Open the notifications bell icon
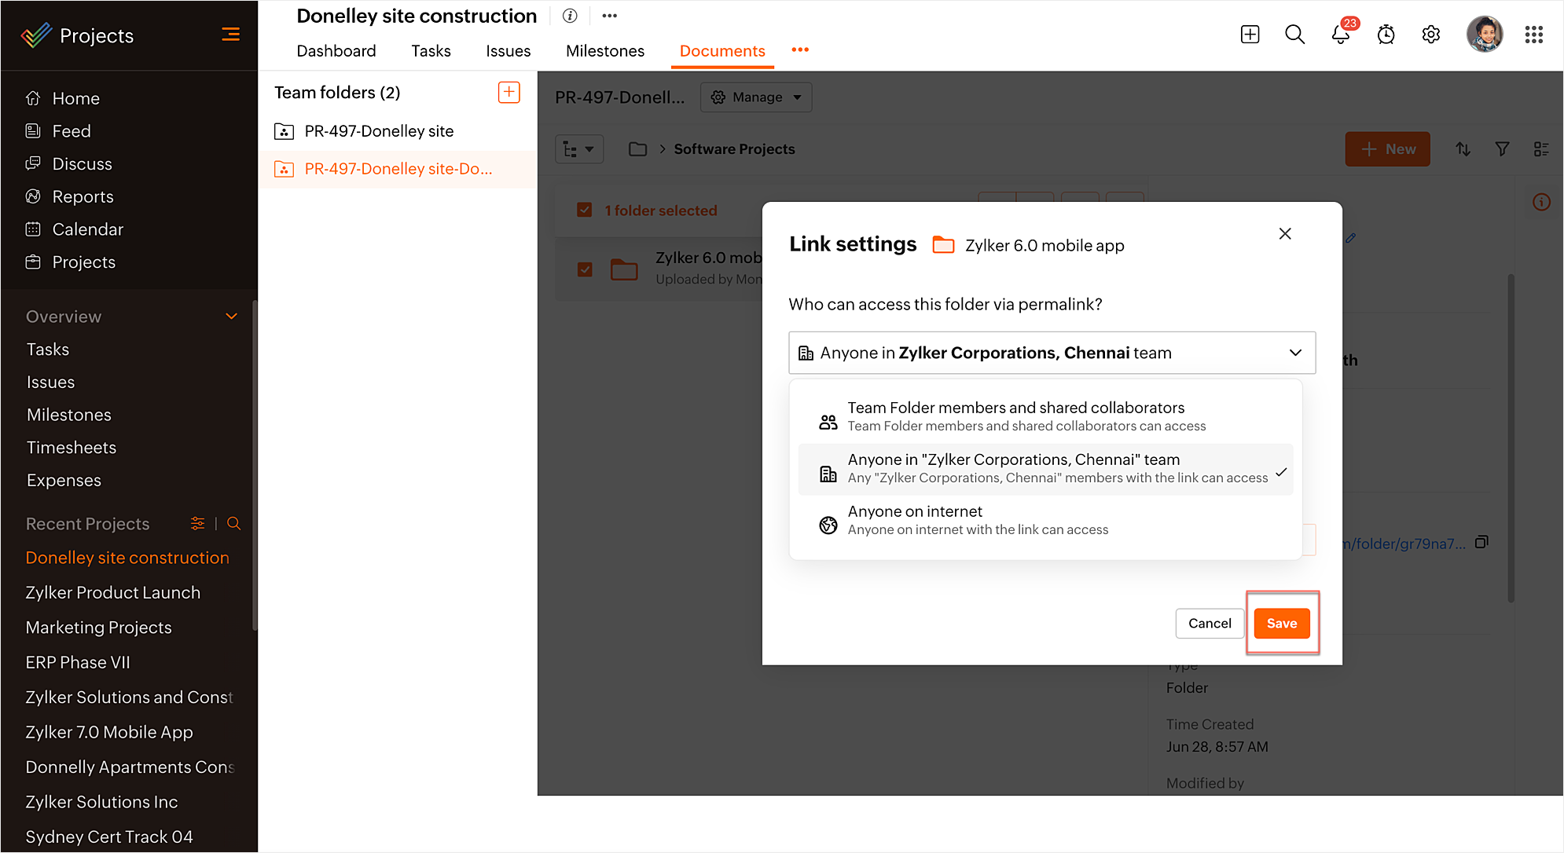 (1340, 35)
